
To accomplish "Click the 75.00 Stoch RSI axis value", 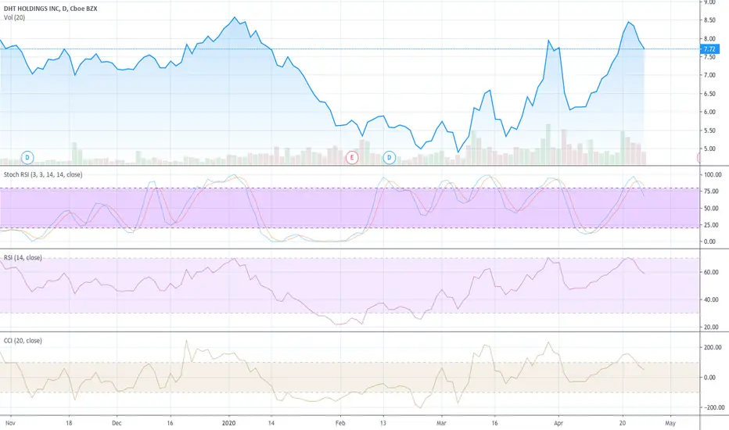I will tap(713, 192).
